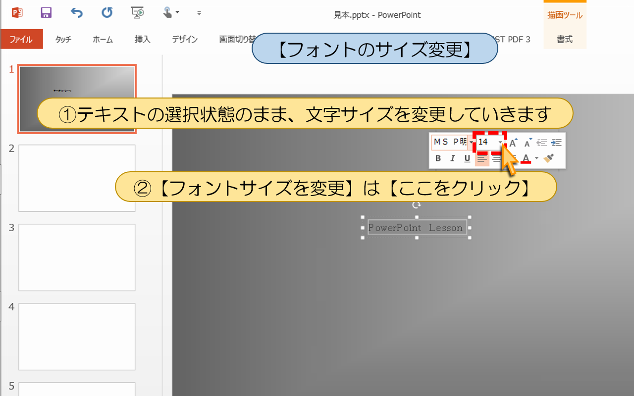The image size is (634, 396).
Task: Apply red font color with A button
Action: pyautogui.click(x=526, y=158)
